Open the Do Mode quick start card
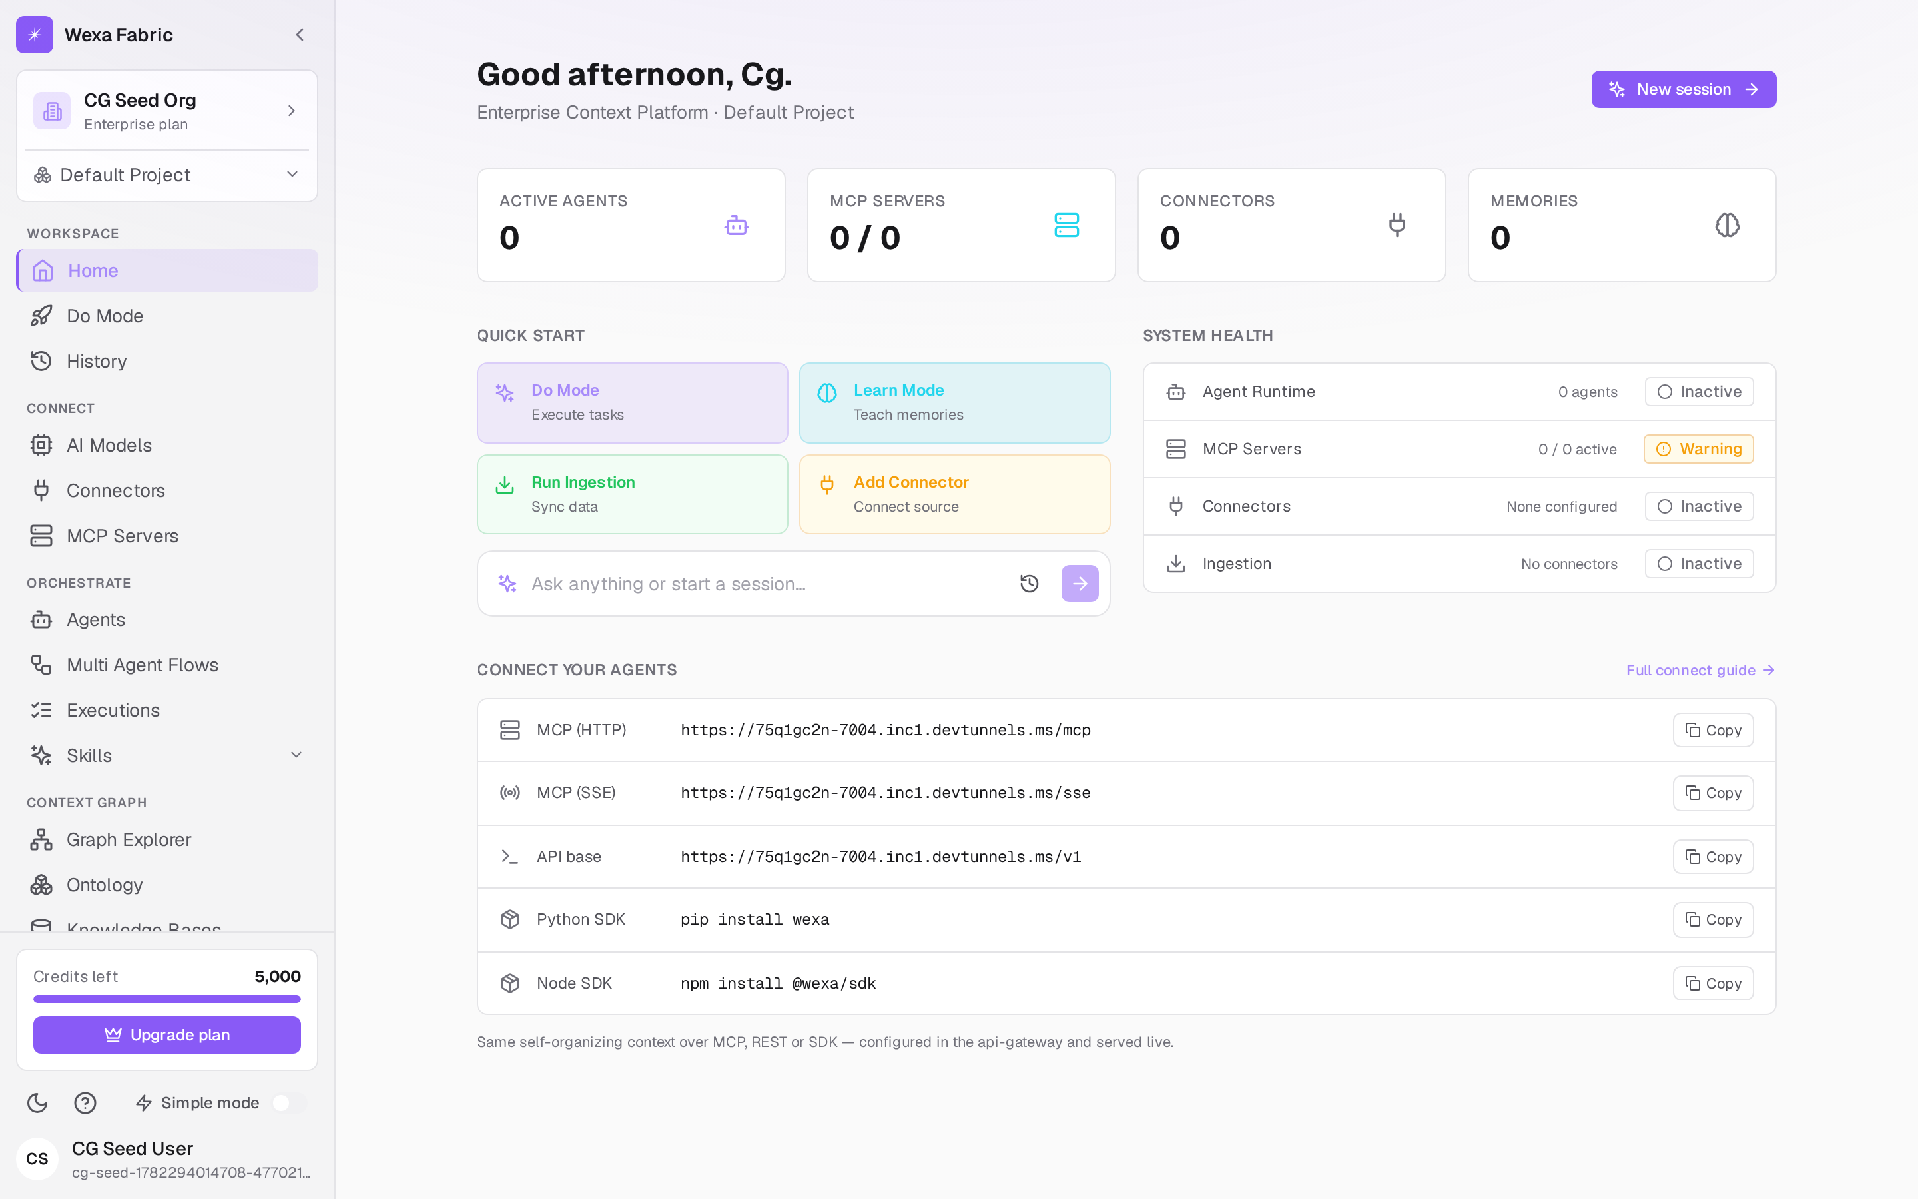This screenshot has width=1918, height=1199. (633, 403)
